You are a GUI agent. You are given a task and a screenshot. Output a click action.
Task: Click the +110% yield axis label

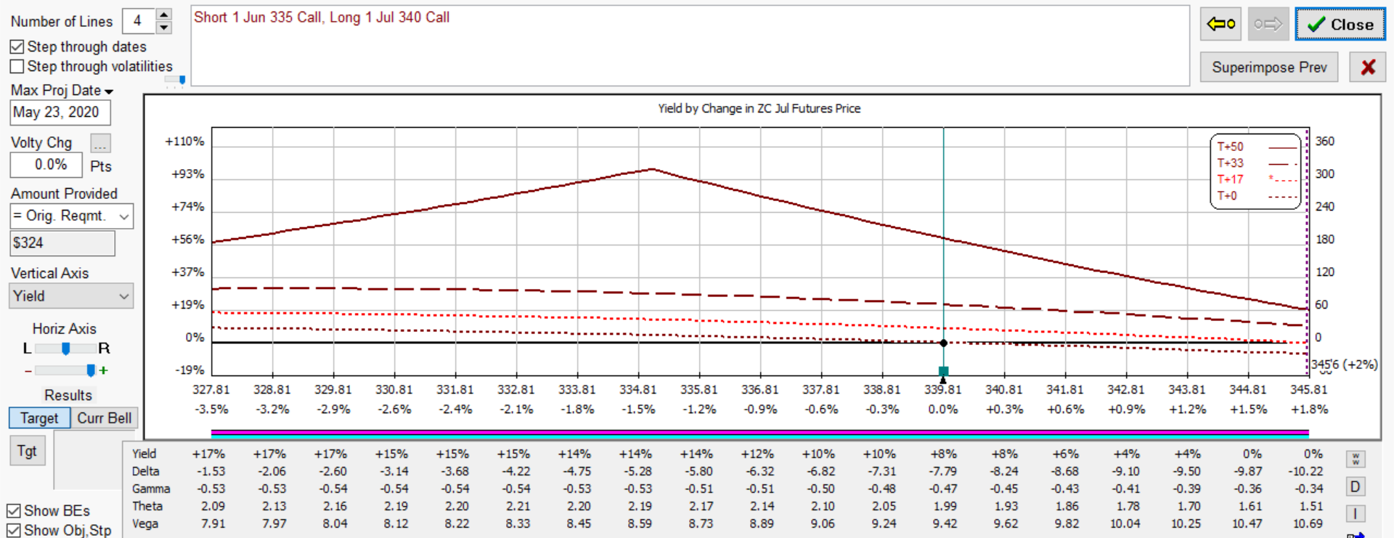pyautogui.click(x=184, y=142)
